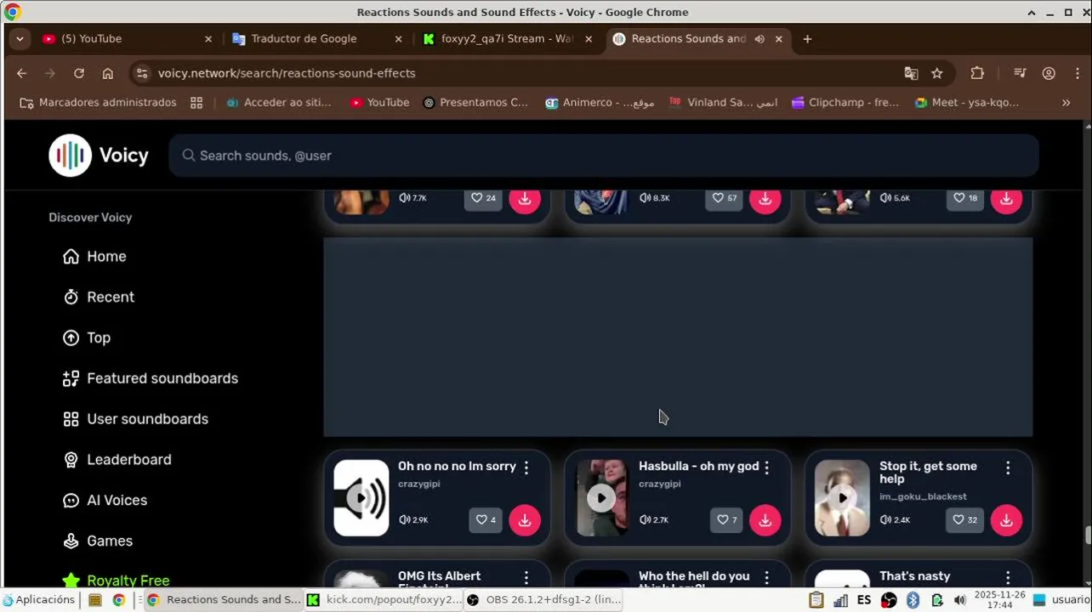Open a new Chrome tab
This screenshot has width=1092, height=612.
[x=807, y=39]
